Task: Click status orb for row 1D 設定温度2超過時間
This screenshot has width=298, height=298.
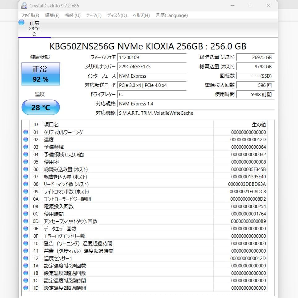Action: pyautogui.click(x=26, y=288)
